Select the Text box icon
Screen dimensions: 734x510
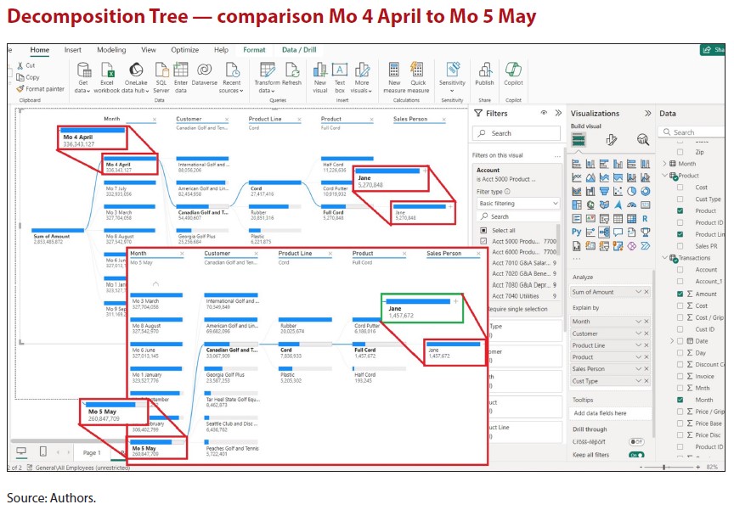339,70
